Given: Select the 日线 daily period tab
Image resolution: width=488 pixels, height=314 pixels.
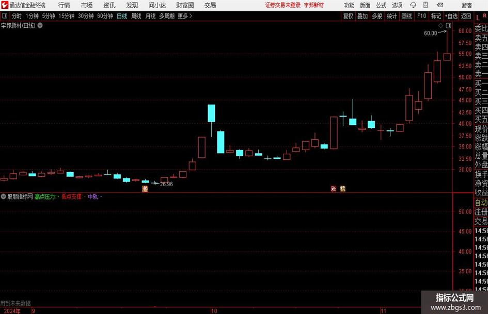Looking at the screenshot, I should click(x=122, y=16).
